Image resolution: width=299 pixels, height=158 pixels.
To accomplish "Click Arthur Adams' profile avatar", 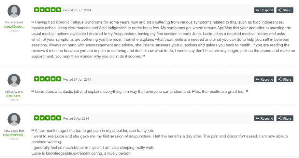I will pos(14,80).
